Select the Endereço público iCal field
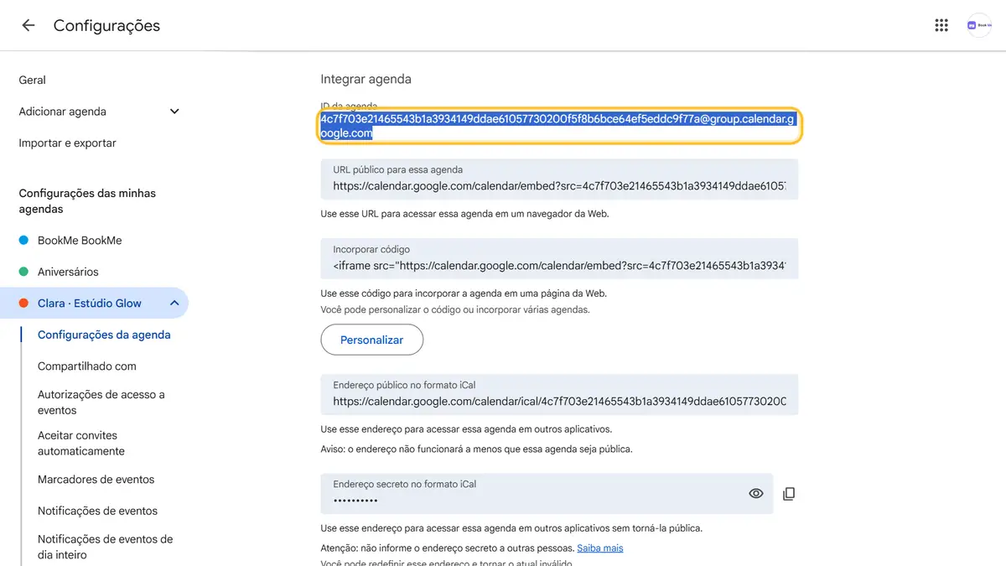 click(559, 394)
